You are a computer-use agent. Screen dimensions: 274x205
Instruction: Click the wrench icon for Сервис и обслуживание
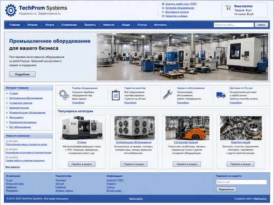(168, 95)
